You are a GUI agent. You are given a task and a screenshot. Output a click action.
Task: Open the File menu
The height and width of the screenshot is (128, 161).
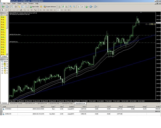click(x=4, y=4)
